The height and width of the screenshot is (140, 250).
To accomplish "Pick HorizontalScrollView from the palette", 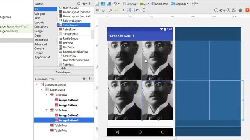I will (74, 60).
